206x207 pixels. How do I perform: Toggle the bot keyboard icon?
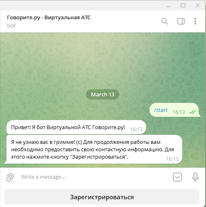177,177
